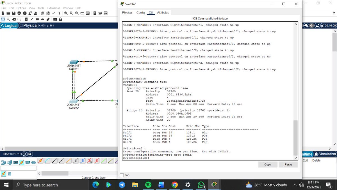Open the File menu
The image size is (337, 190).
[4, 8]
